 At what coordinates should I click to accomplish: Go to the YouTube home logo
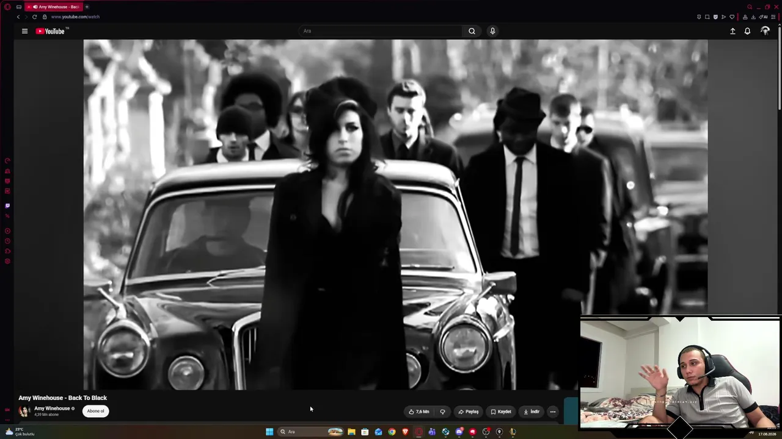(x=51, y=31)
